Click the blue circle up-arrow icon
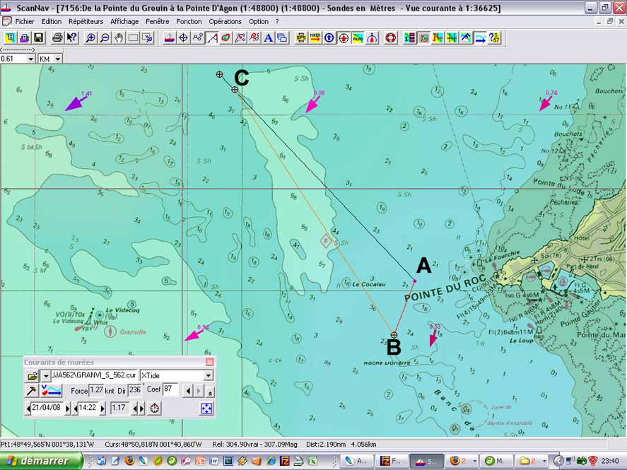 point(329,38)
